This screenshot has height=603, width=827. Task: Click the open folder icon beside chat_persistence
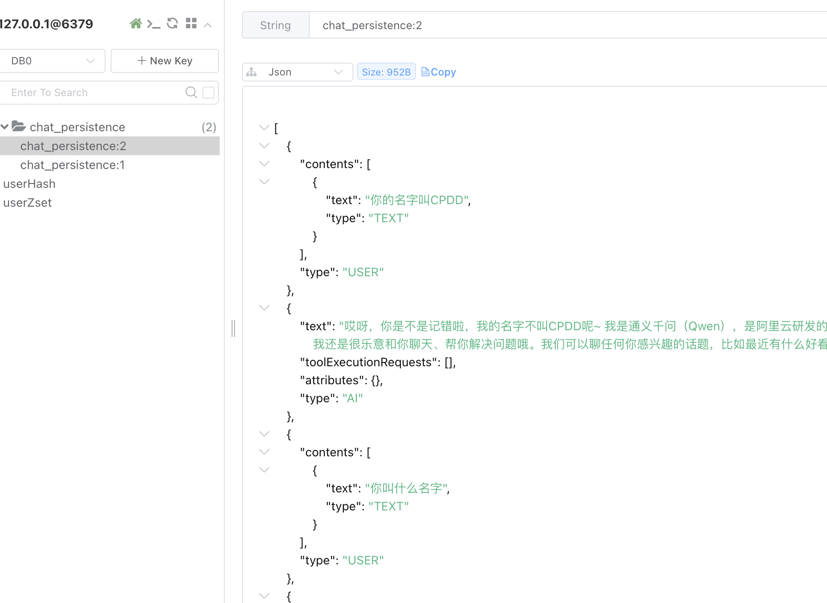[19, 127]
